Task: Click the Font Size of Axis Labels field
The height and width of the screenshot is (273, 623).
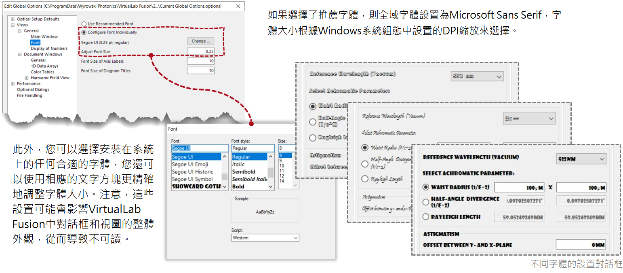Action: [x=201, y=61]
